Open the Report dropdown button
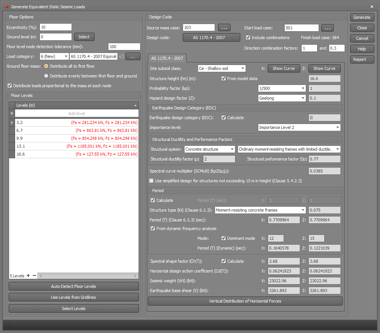The width and height of the screenshot is (380, 333). coord(362,59)
